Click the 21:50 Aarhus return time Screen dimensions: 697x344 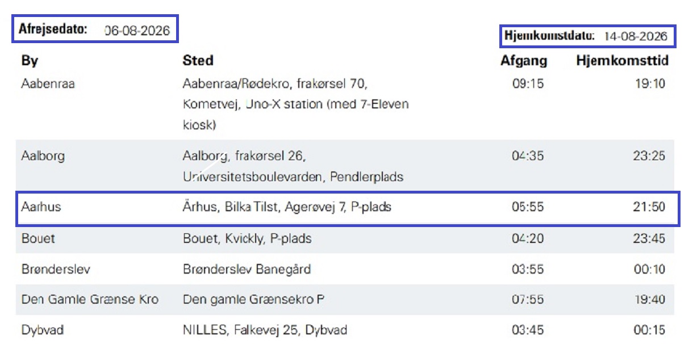click(x=649, y=207)
